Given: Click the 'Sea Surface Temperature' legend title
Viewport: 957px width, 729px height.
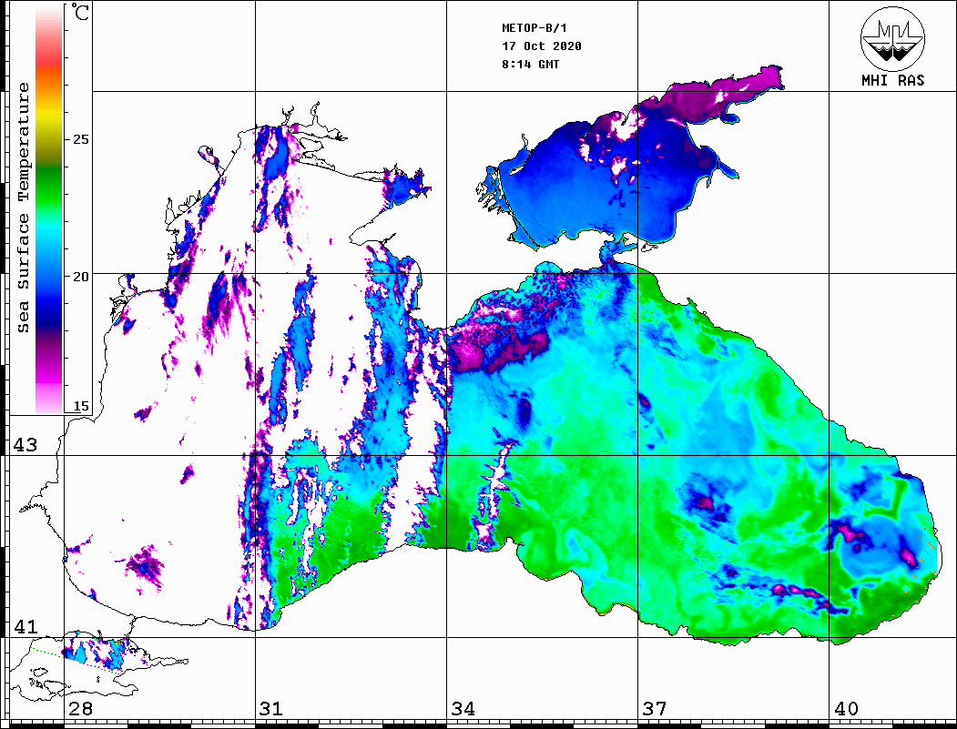Looking at the screenshot, I should coord(23,208).
